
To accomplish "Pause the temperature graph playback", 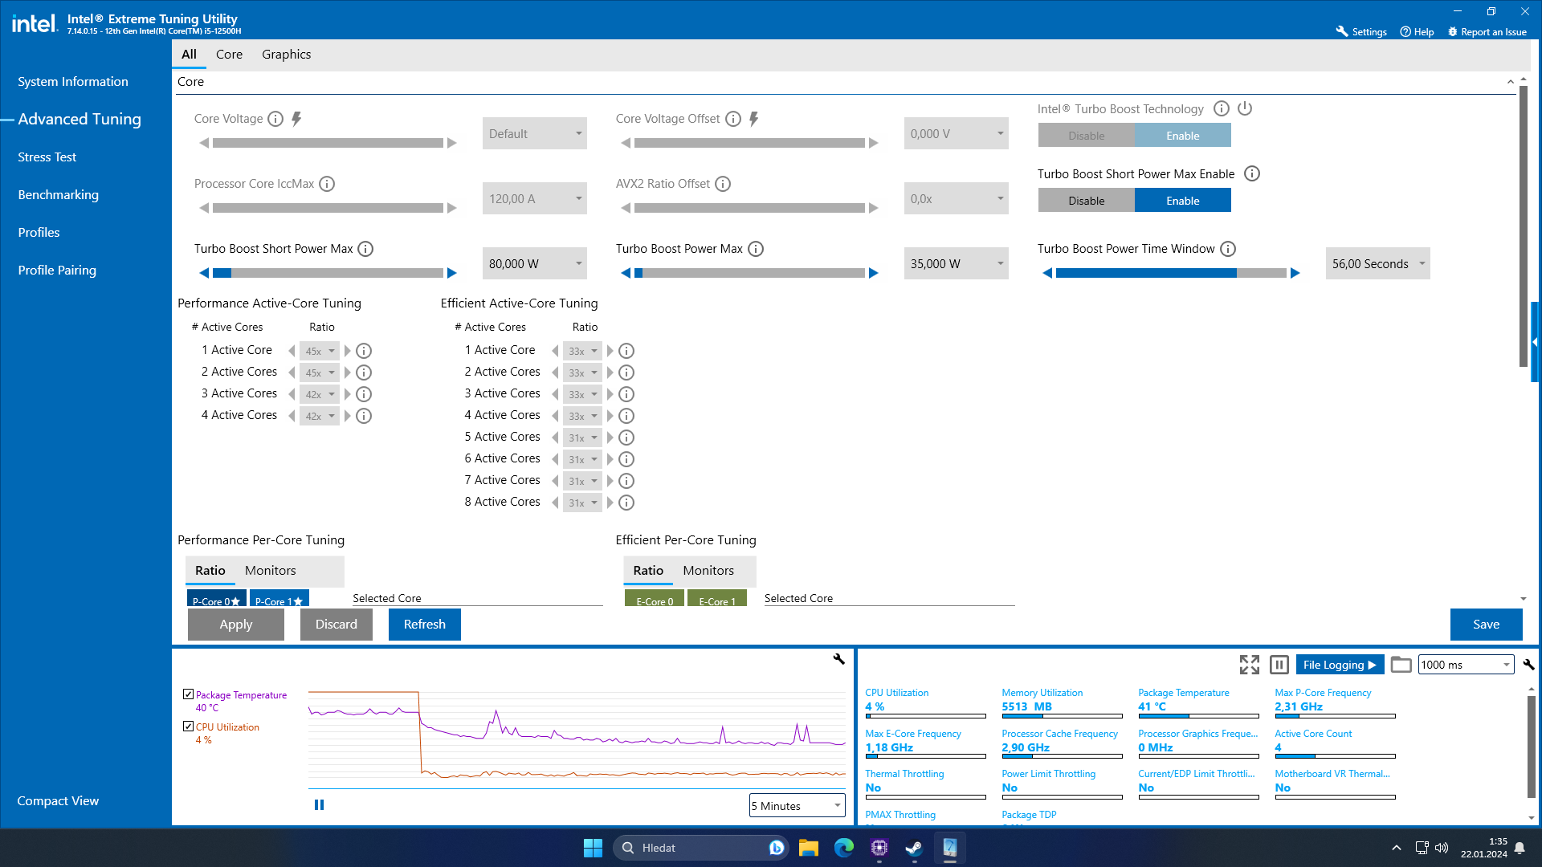I will (x=319, y=804).
